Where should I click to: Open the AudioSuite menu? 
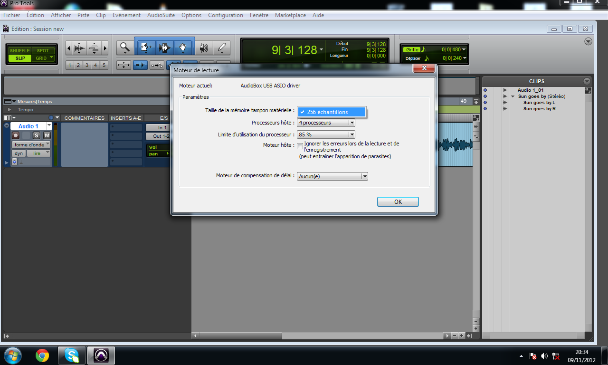(161, 15)
